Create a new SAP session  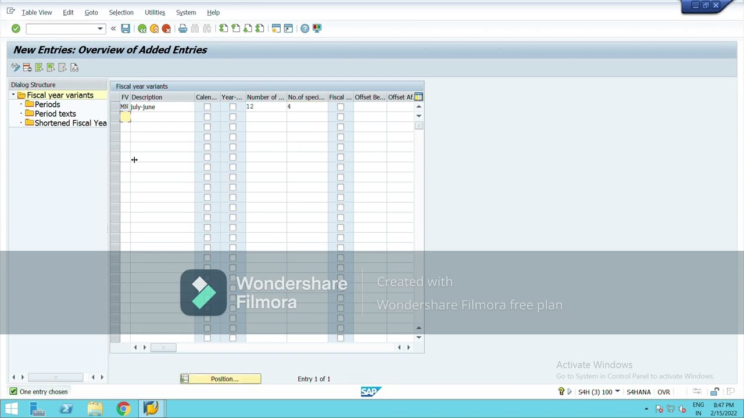click(x=276, y=28)
